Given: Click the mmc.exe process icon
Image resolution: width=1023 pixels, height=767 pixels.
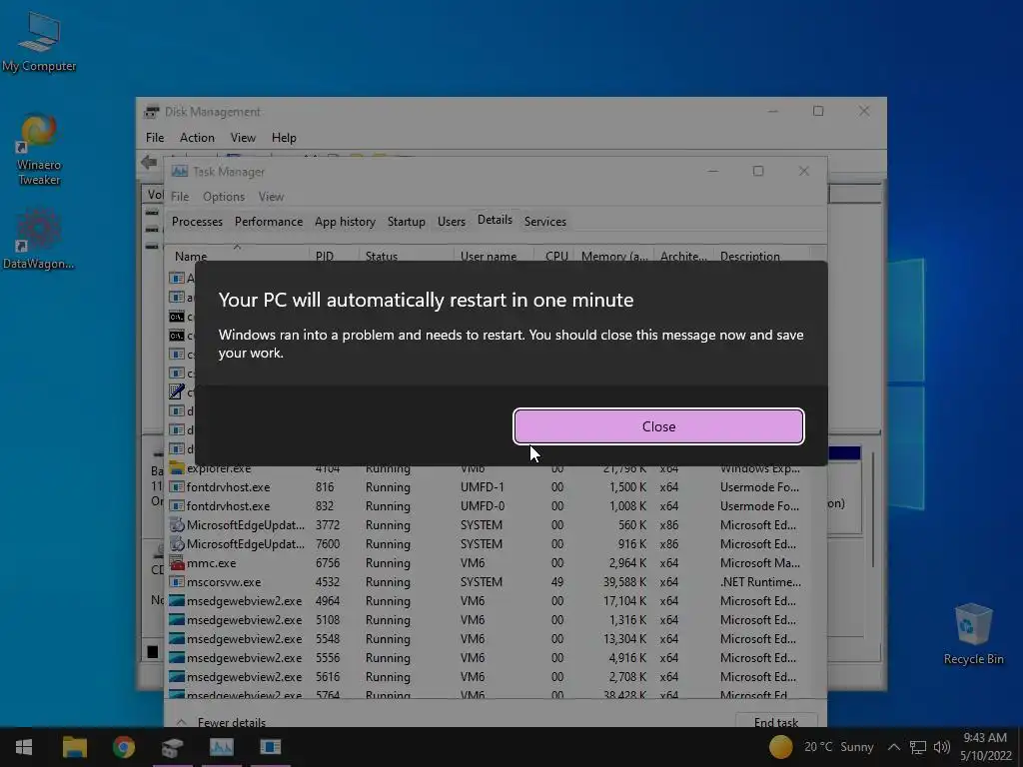Looking at the screenshot, I should pos(176,563).
